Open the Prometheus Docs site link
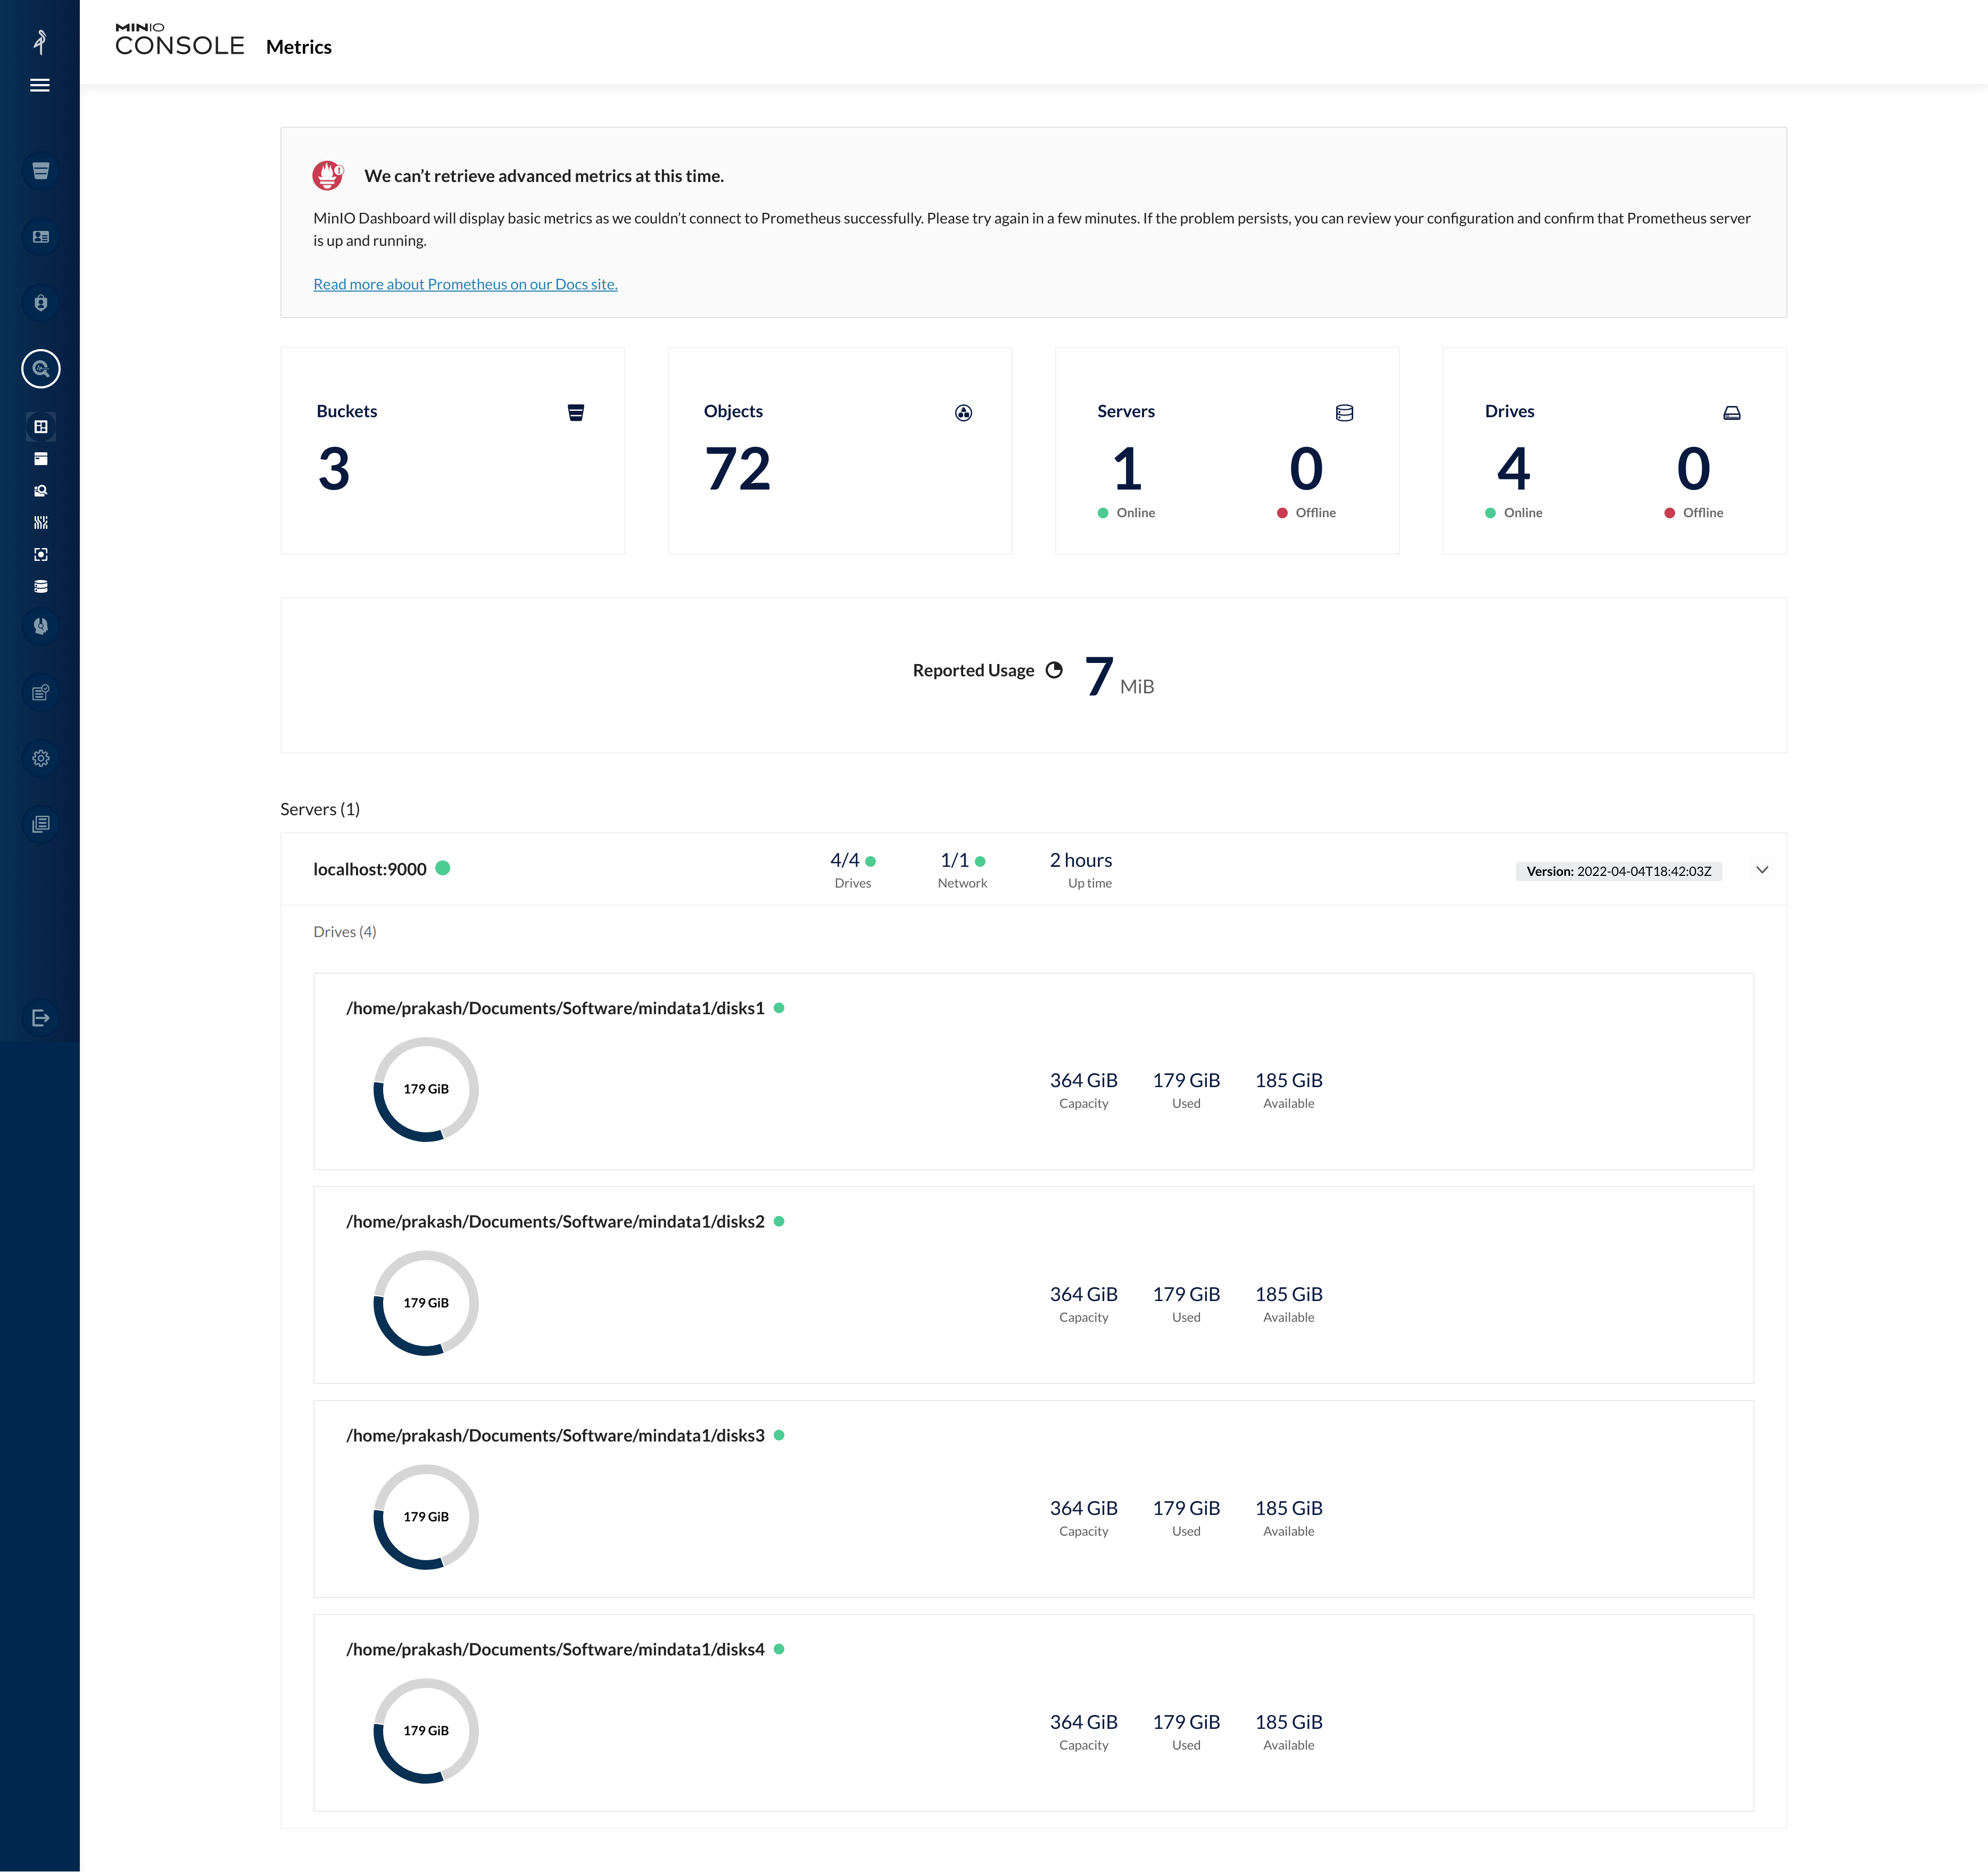The height and width of the screenshot is (1872, 1988). (465, 284)
